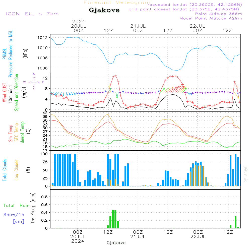The image size is (251, 251).
Task: Click the wind gust peak marker on 20 July
Action: pyautogui.click(x=116, y=76)
